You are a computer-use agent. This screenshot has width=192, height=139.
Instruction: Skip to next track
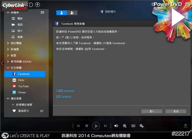[x=105, y=126]
